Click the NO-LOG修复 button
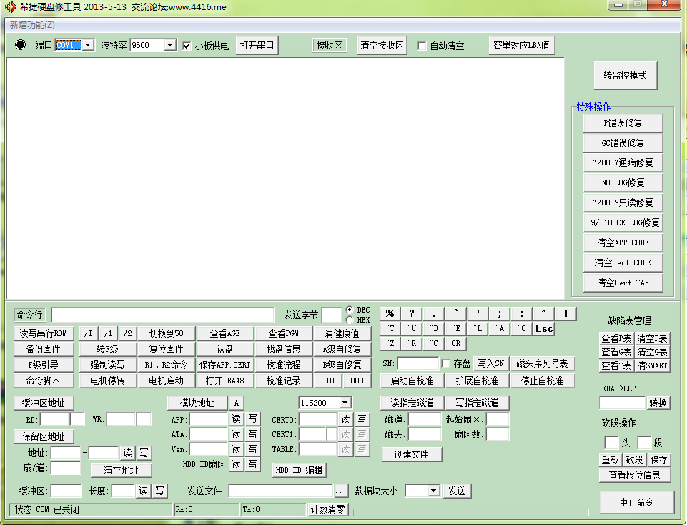This screenshot has width=687, height=525. [x=623, y=182]
